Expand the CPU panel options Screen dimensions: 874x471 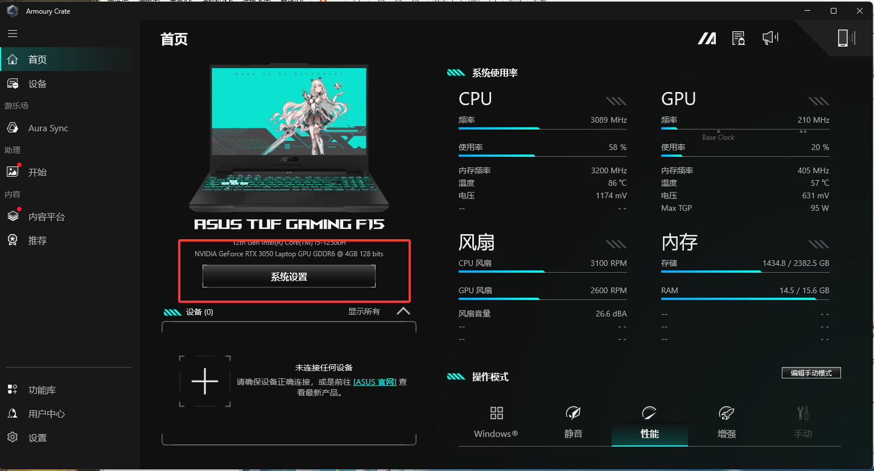[x=616, y=101]
